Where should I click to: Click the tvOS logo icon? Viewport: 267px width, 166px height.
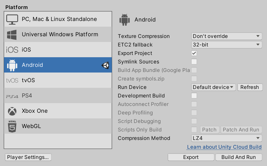(12, 80)
